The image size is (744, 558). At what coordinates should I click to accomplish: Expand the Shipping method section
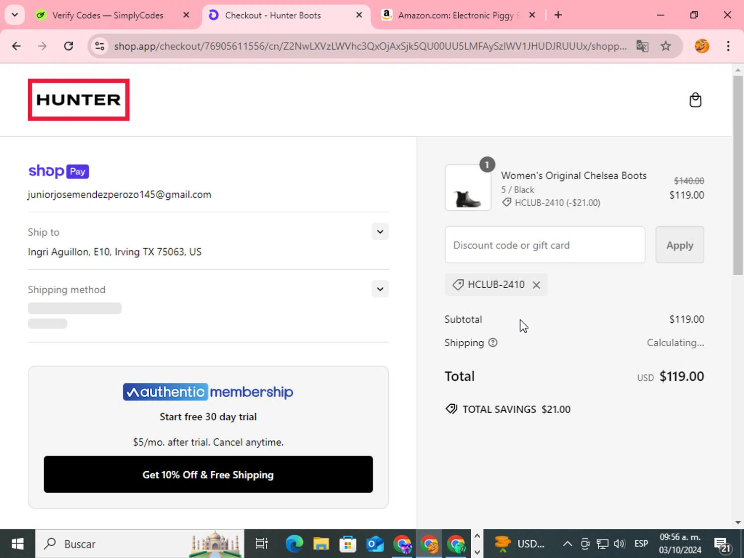380,289
